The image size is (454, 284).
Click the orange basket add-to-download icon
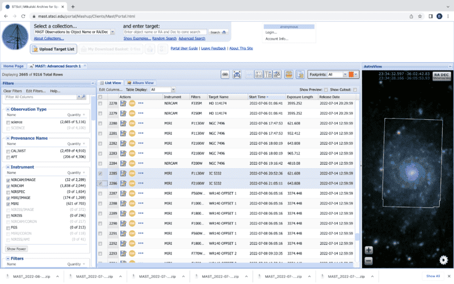pyautogui.click(x=289, y=74)
